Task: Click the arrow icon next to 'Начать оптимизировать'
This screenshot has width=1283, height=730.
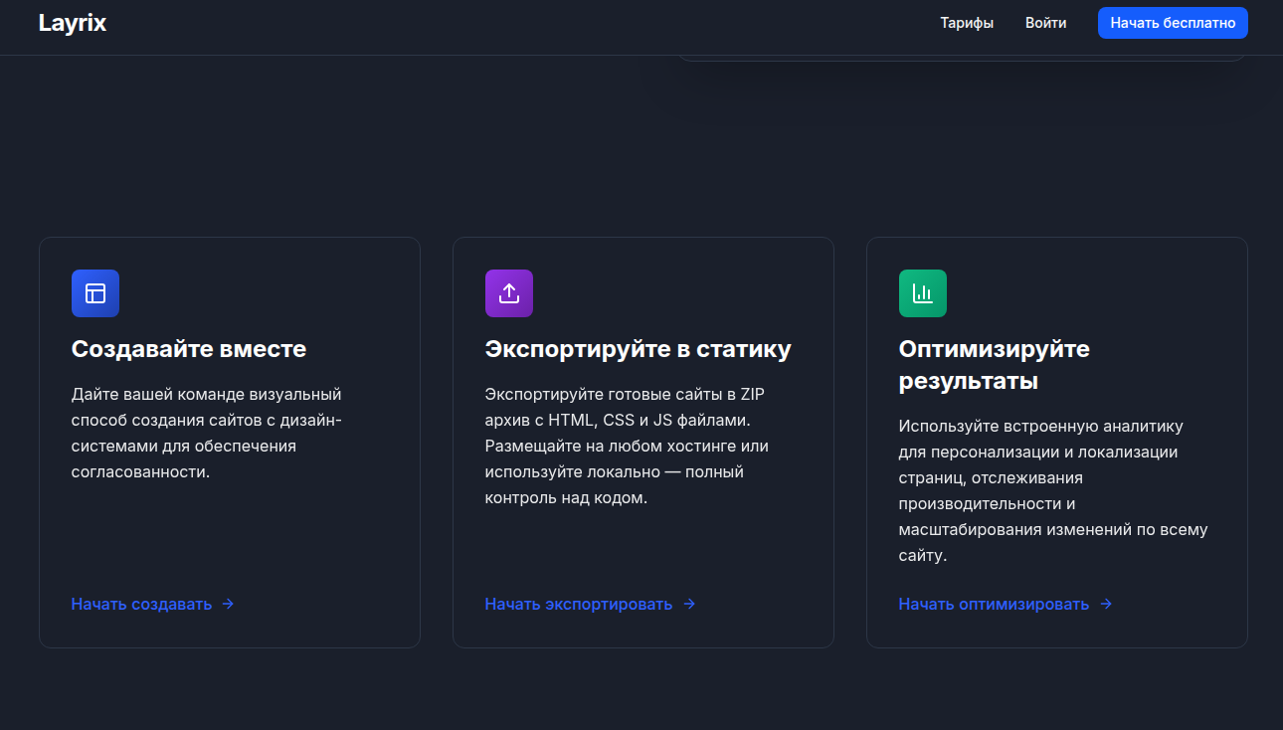Action: [x=1106, y=604]
